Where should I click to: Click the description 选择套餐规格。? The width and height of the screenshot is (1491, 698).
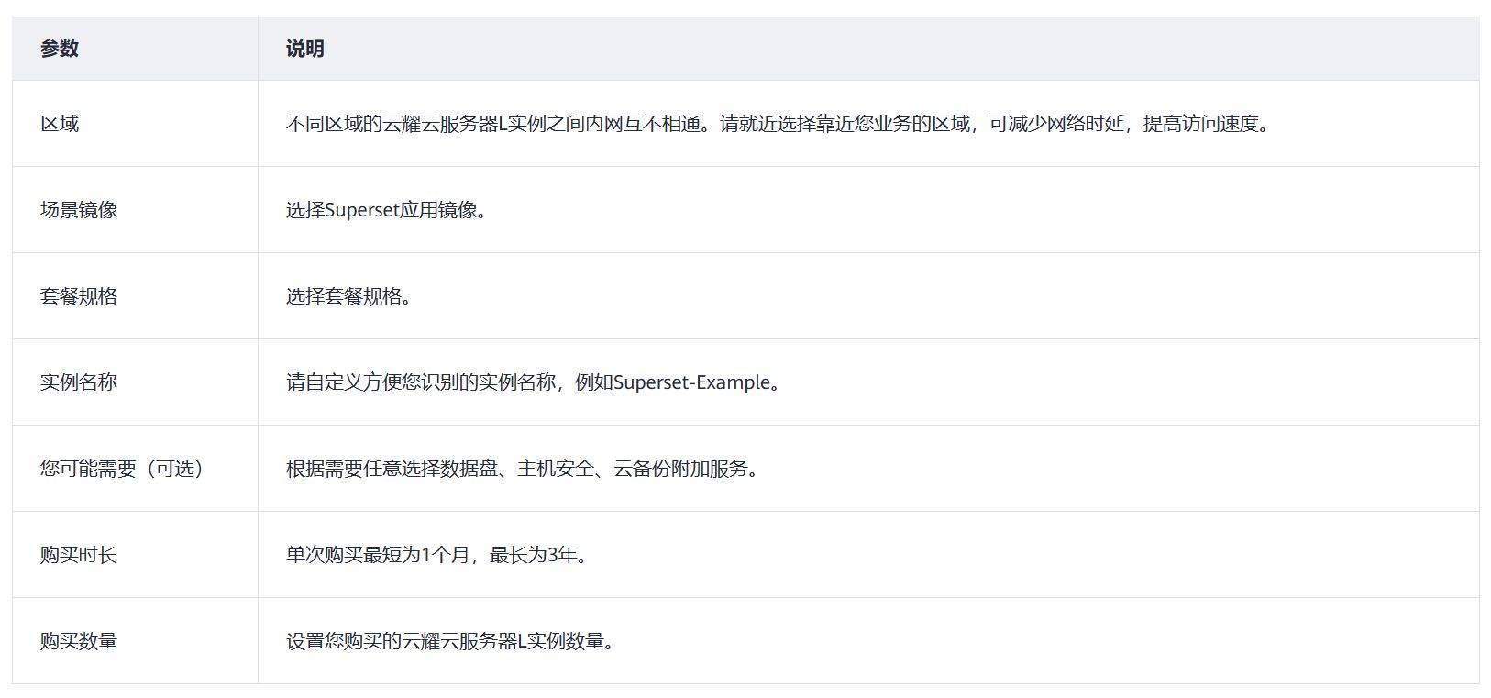[351, 296]
